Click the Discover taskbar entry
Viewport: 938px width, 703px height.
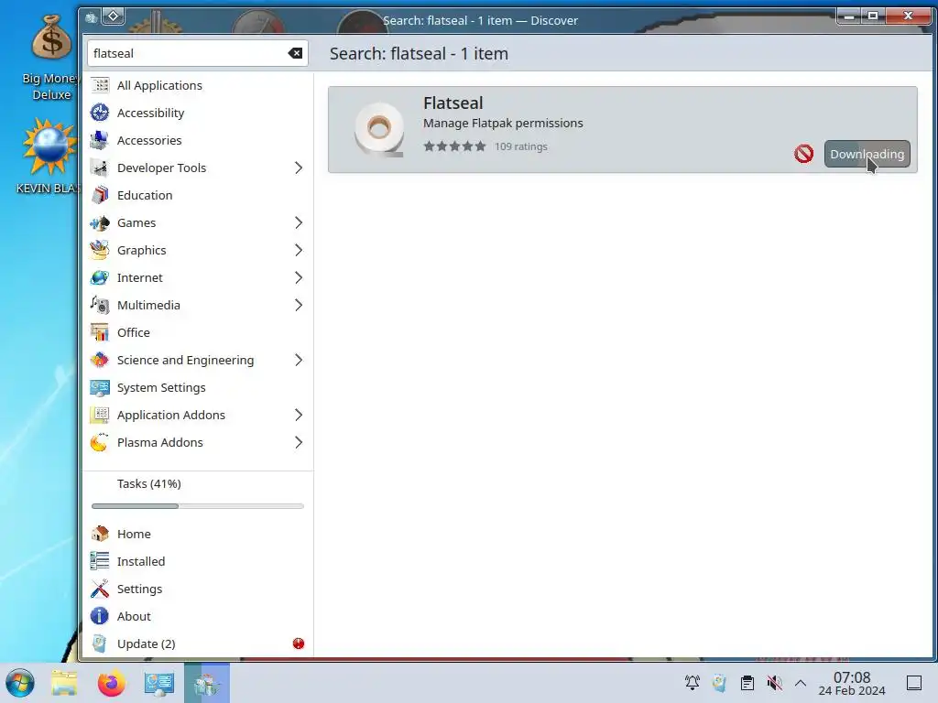point(207,683)
